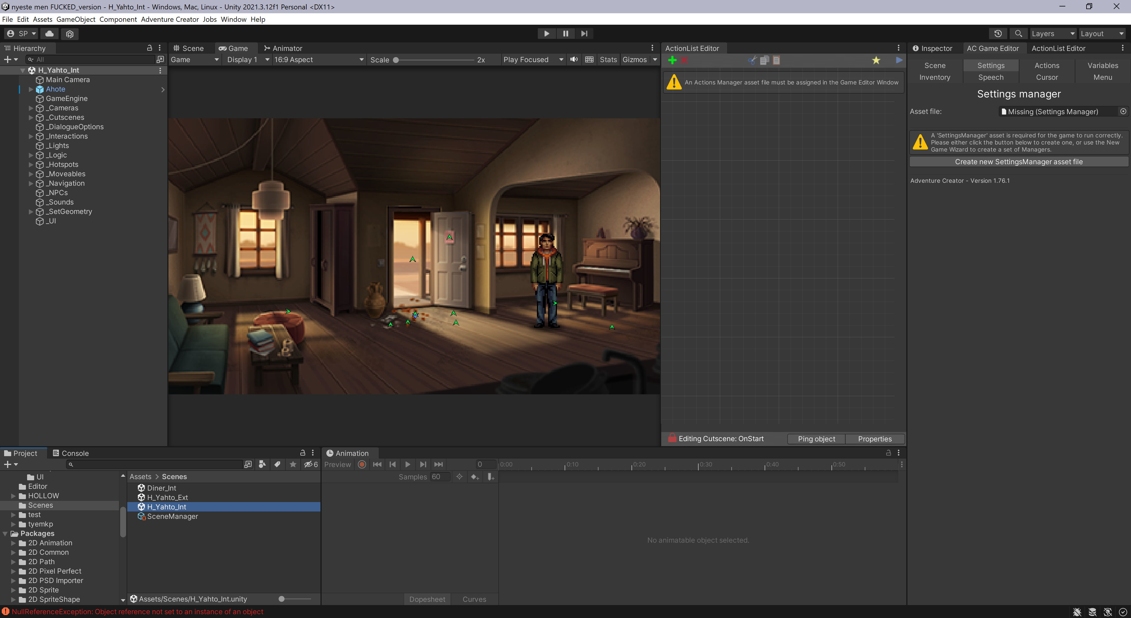Open Hierarchy panel options menu
Viewport: 1131px width, 618px height.
click(x=160, y=48)
